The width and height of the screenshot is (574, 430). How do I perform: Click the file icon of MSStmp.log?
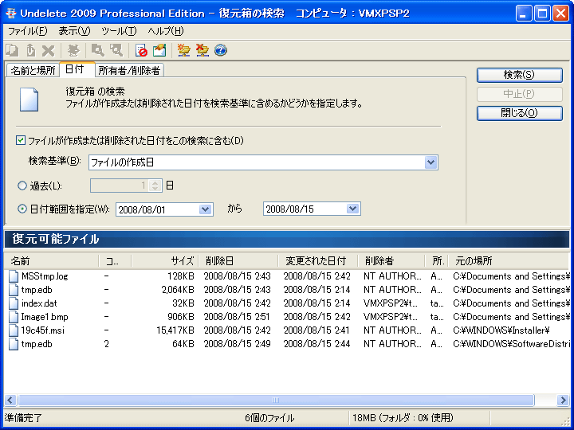14,276
